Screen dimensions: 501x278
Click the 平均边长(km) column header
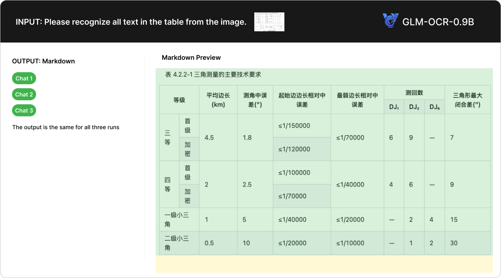point(218,100)
